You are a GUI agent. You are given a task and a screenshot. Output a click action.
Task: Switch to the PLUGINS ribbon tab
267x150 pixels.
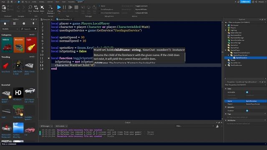[x=71, y=2]
